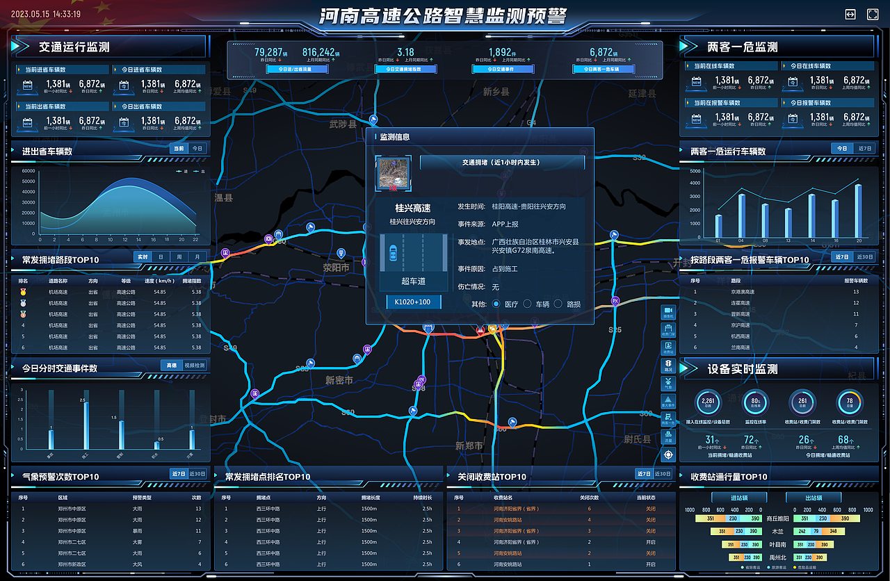Click the 郑州市新政区 row in weather table
The image size is (890, 581).
click(111, 564)
